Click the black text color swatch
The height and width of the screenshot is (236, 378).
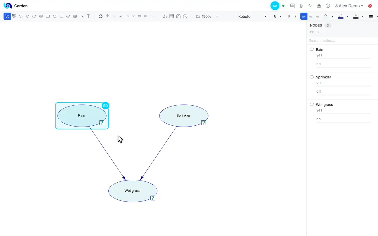coord(356,18)
